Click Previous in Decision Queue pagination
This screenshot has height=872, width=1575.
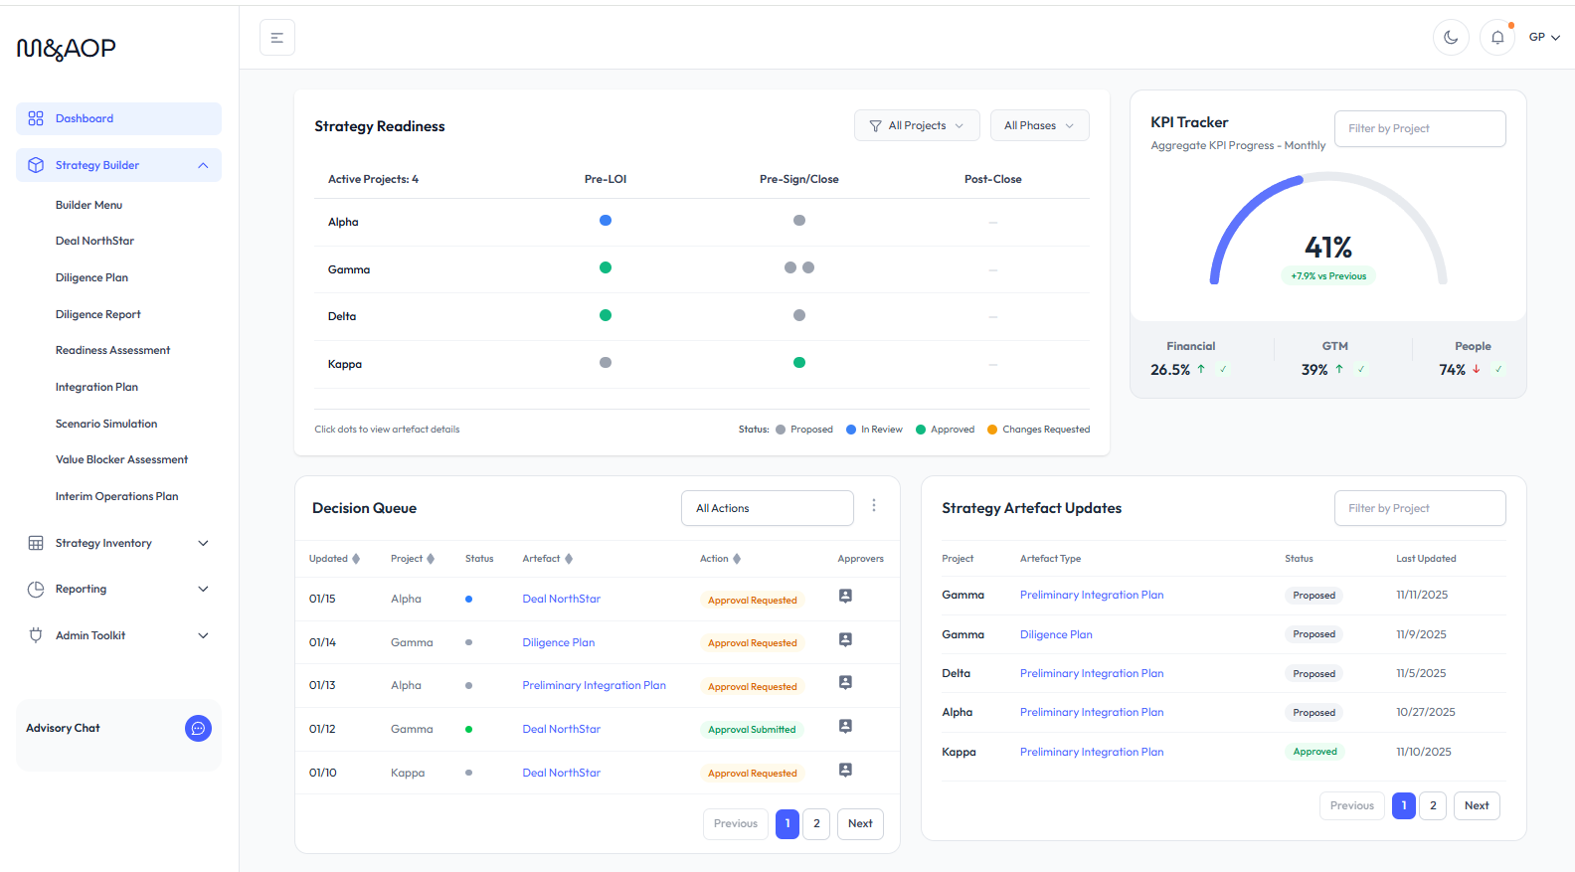(x=736, y=823)
